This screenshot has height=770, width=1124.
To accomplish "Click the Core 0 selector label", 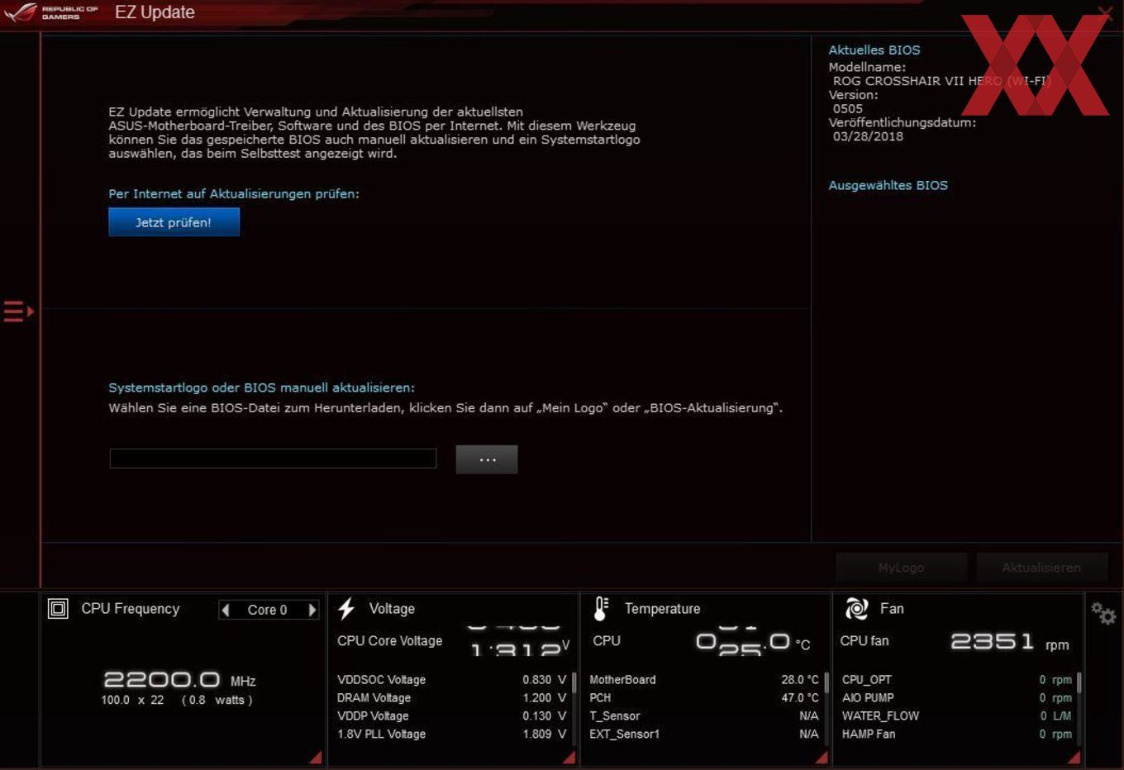I will pos(267,610).
